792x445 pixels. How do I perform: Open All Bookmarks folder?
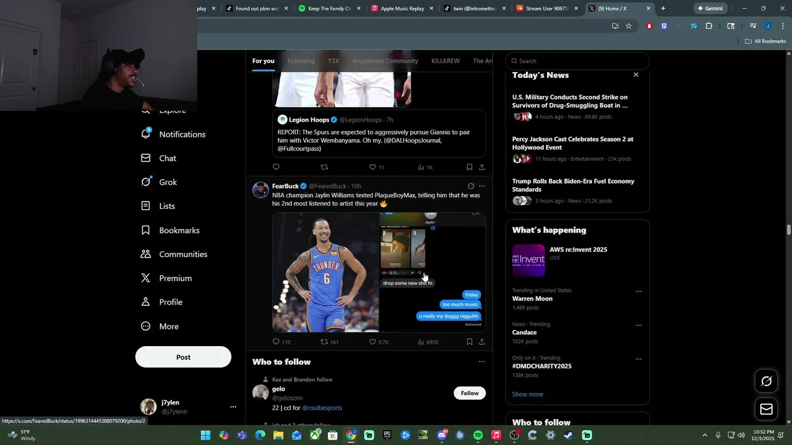click(x=765, y=41)
